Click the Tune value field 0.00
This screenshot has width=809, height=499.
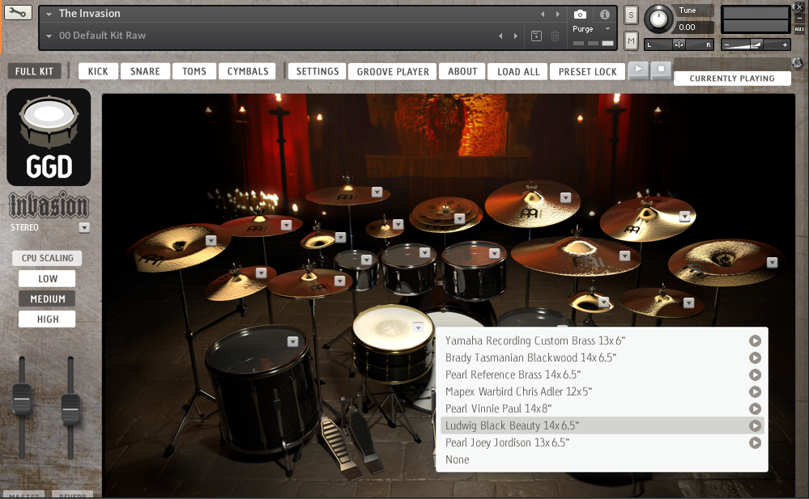[x=693, y=27]
